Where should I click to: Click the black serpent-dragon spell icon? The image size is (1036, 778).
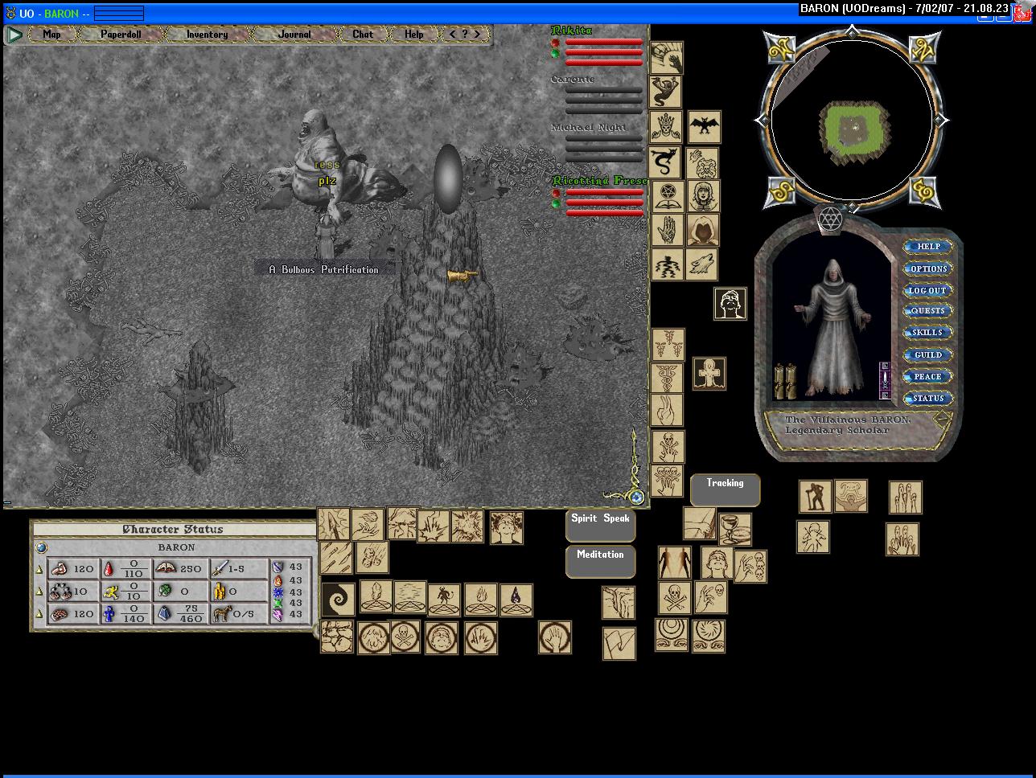(x=665, y=162)
